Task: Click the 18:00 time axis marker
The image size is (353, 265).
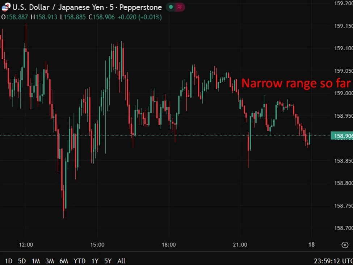Action: point(169,245)
